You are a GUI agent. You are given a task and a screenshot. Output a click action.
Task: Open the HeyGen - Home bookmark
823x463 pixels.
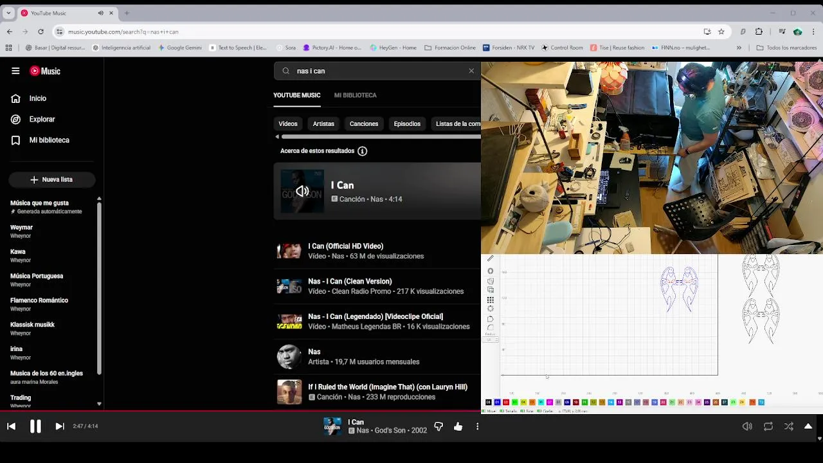(x=392, y=48)
